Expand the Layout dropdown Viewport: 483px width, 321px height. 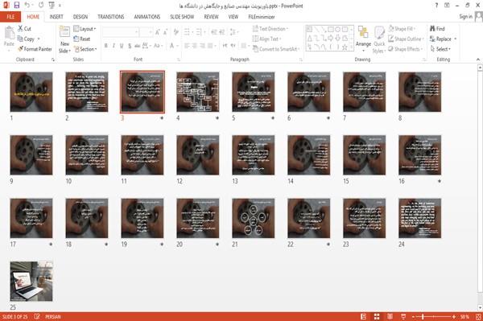pos(85,29)
